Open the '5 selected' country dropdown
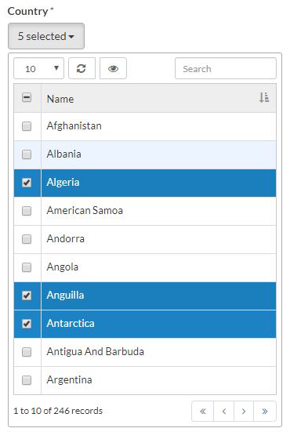Image resolution: width=290 pixels, height=439 pixels. 46,36
